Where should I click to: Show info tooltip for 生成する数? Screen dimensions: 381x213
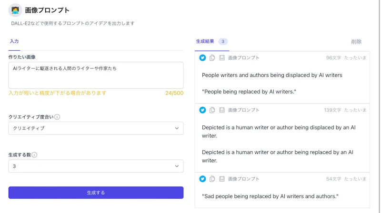(x=34, y=155)
